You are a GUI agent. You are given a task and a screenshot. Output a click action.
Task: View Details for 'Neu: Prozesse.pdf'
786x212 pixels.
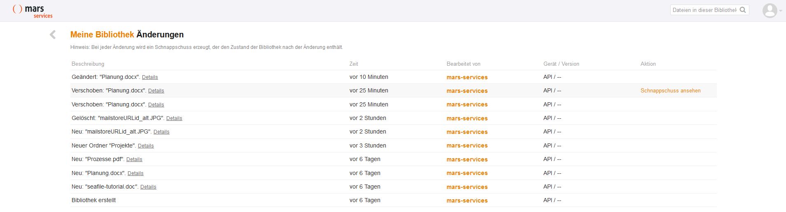[134, 159]
